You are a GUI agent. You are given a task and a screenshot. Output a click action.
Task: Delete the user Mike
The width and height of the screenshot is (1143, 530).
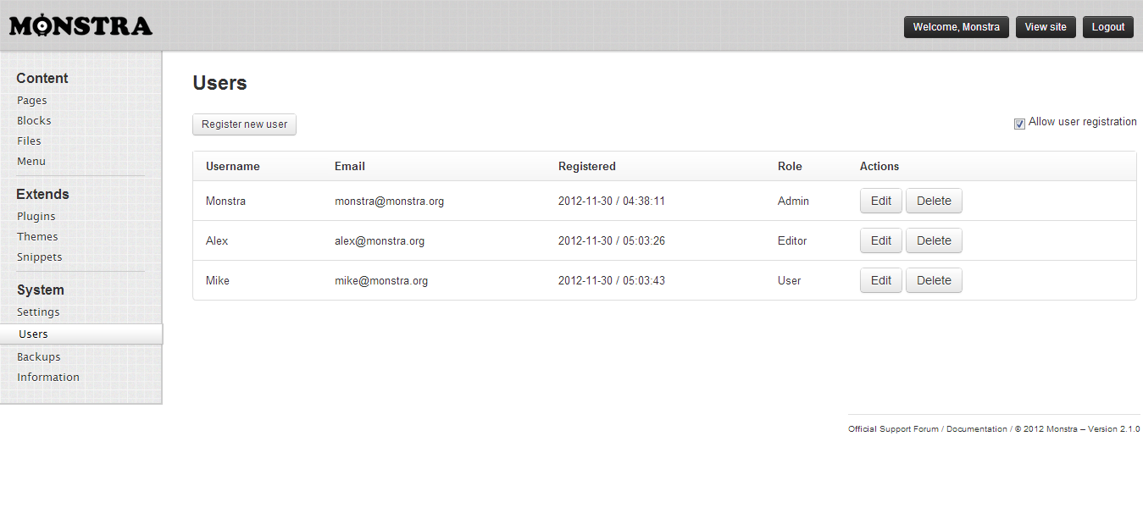[934, 280]
